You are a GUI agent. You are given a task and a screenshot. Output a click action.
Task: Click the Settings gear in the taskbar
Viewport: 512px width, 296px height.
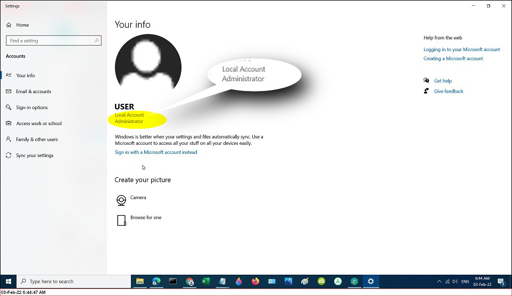[370, 281]
